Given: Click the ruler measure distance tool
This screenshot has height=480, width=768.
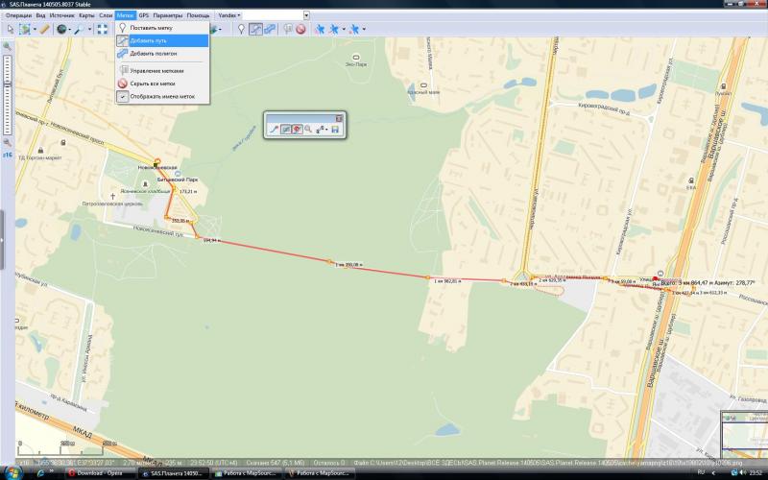Looking at the screenshot, I should (44, 30).
